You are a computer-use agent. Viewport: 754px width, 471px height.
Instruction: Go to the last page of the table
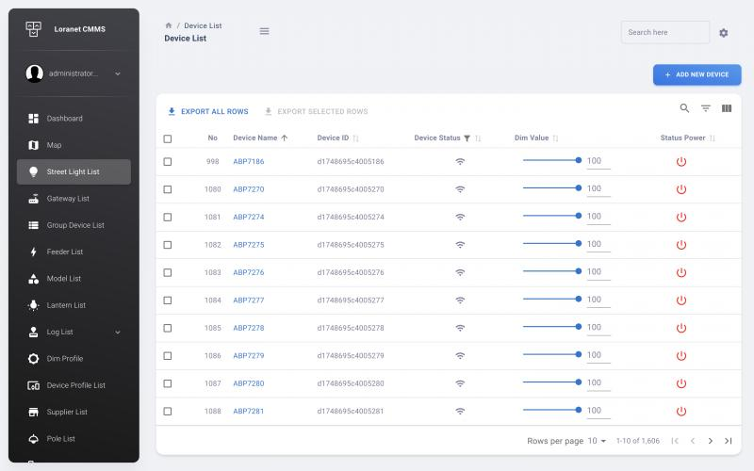click(728, 441)
